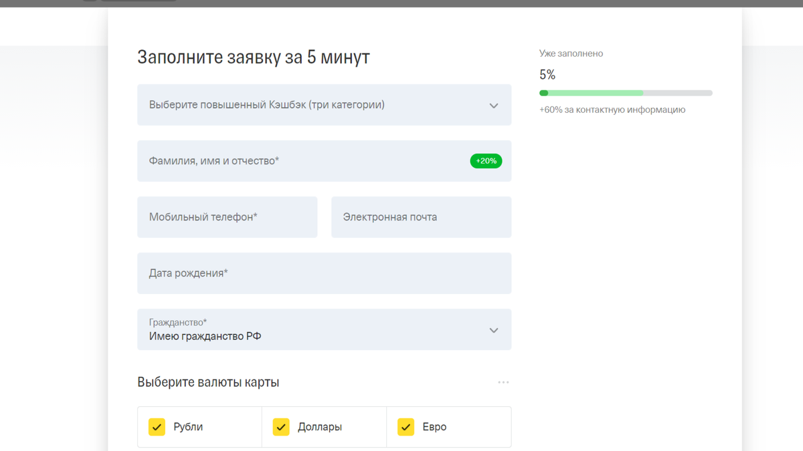The height and width of the screenshot is (451, 803).
Task: Click the Выберите валюты карты heading
Action: pyautogui.click(x=208, y=382)
